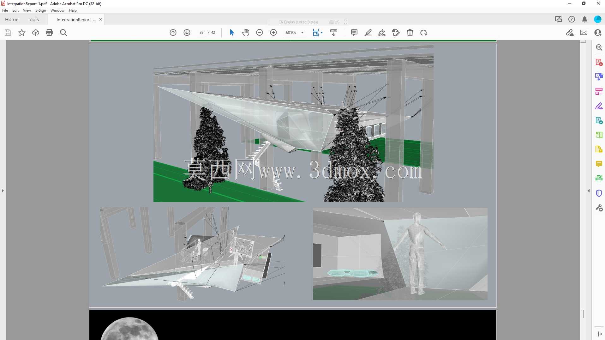Open the Window menu
605x340 pixels.
pos(57,10)
